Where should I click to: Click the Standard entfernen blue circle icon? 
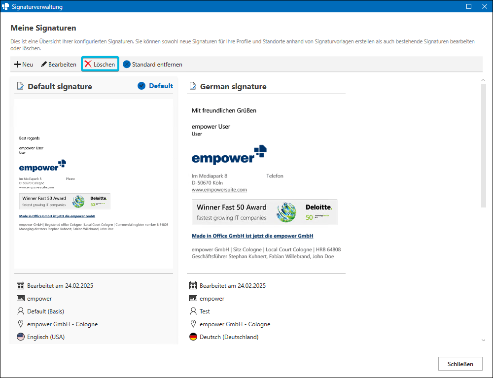127,64
